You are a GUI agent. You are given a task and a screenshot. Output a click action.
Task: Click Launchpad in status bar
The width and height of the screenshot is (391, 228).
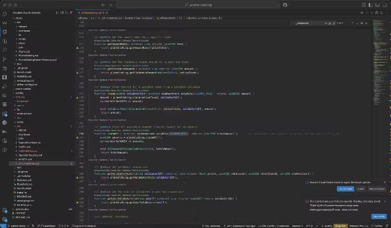(x=47, y=226)
